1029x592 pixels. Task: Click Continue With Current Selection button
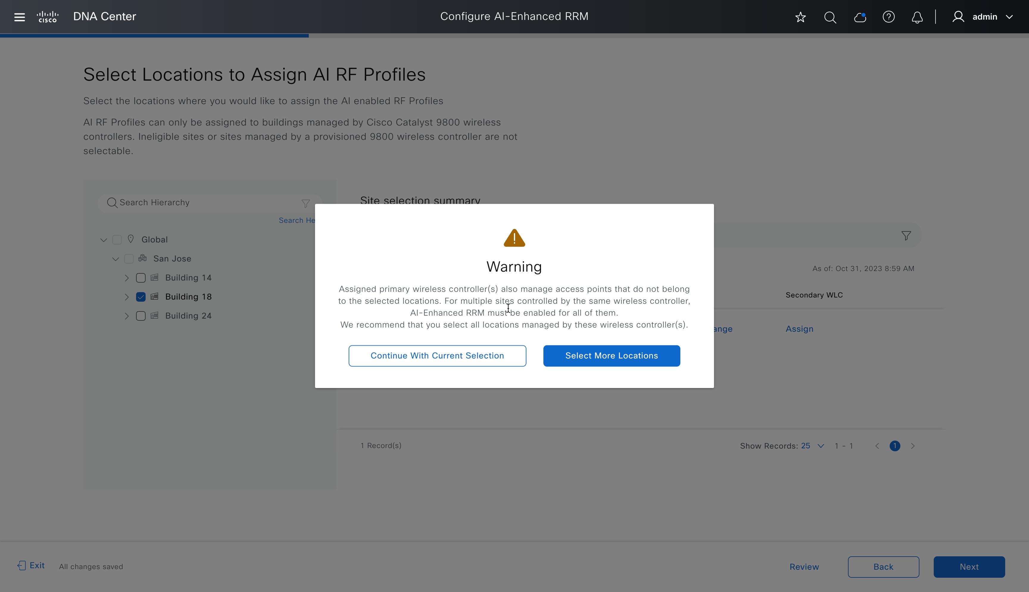pyautogui.click(x=437, y=356)
